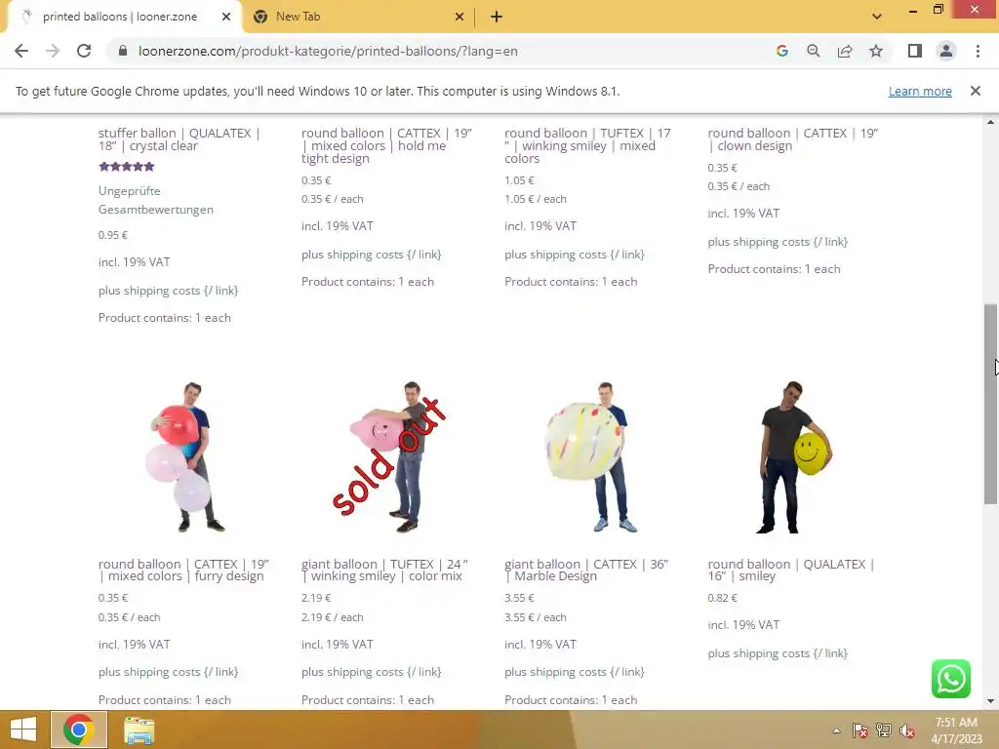Close the printed balloons tab
999x749 pixels.
pos(226,17)
